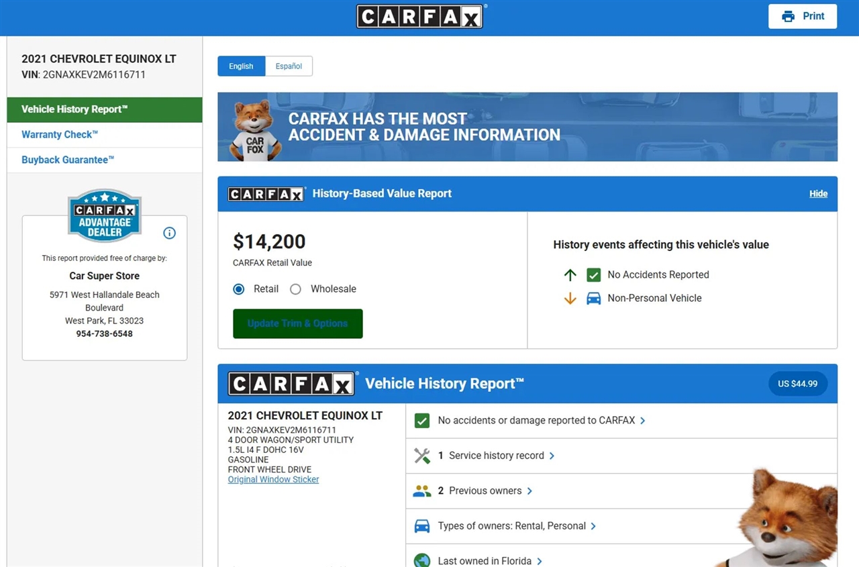The height and width of the screenshot is (567, 859).
Task: Expand the Service history record chevron
Action: (552, 456)
